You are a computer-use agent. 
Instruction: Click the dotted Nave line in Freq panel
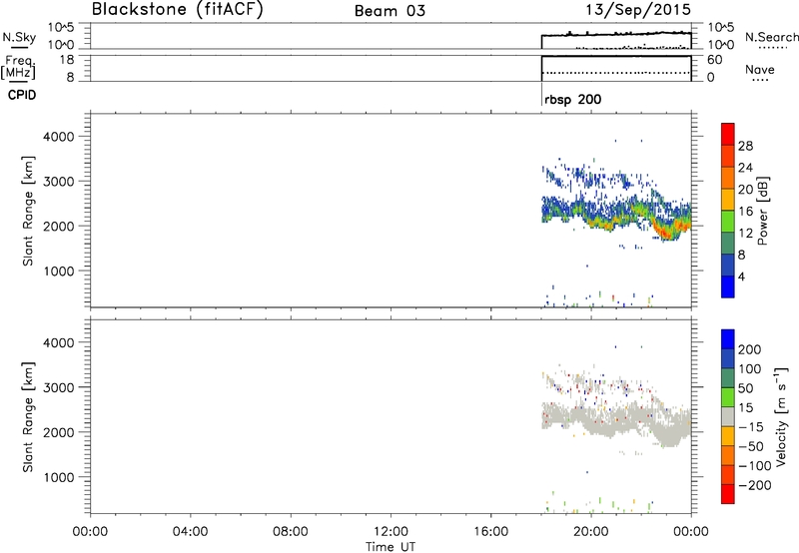pyautogui.click(x=615, y=73)
